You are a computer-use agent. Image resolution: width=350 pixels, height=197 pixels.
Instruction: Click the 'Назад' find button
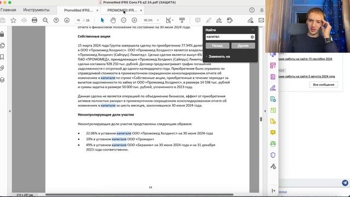218,45
